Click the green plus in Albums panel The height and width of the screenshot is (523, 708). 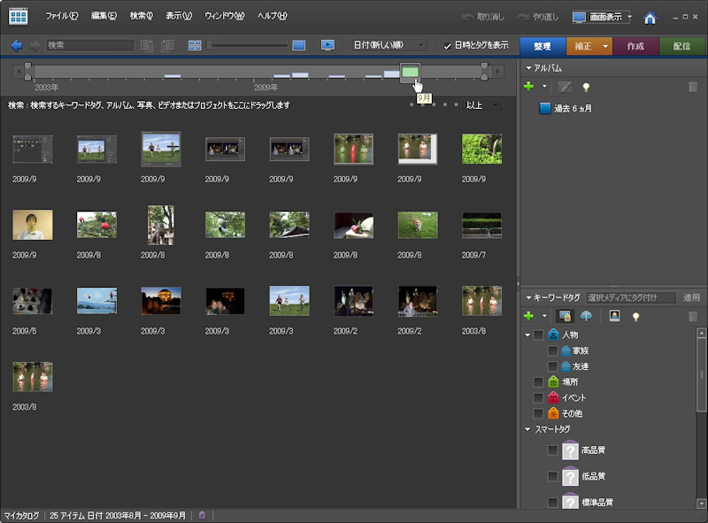pos(529,87)
